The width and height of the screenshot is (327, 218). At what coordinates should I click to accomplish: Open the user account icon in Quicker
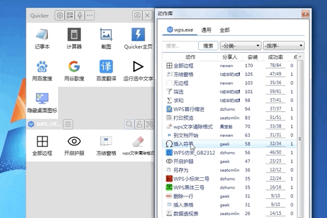pos(137,15)
